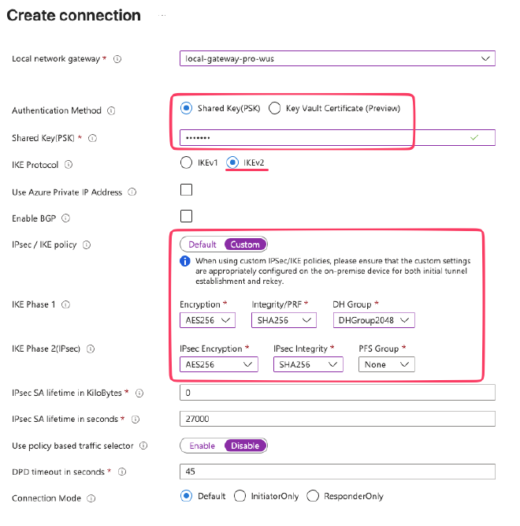Open the PFS Group dropdown
The height and width of the screenshot is (526, 520).
pyautogui.click(x=386, y=364)
